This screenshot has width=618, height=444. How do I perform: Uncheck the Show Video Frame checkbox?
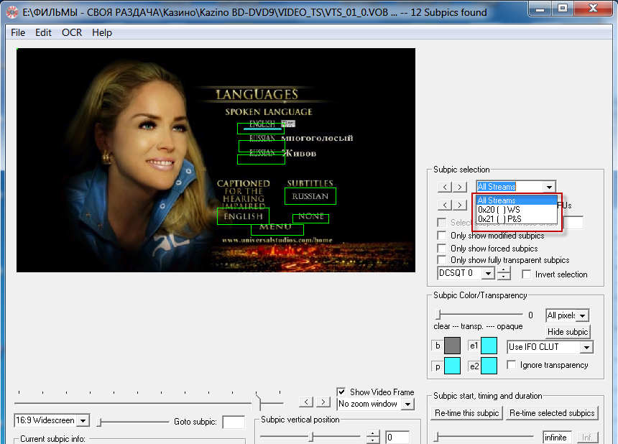(x=341, y=392)
